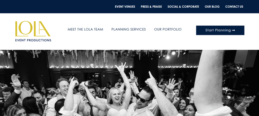Open Planning Services menu item

pyautogui.click(x=129, y=29)
